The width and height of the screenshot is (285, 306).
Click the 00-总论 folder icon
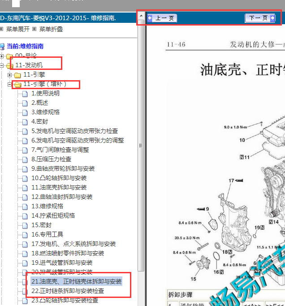9,56
